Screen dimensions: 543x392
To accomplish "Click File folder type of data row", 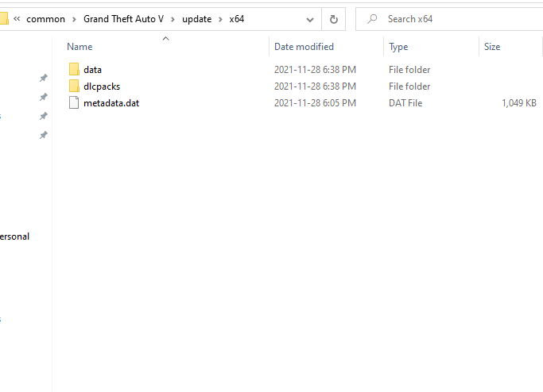I will coord(409,70).
